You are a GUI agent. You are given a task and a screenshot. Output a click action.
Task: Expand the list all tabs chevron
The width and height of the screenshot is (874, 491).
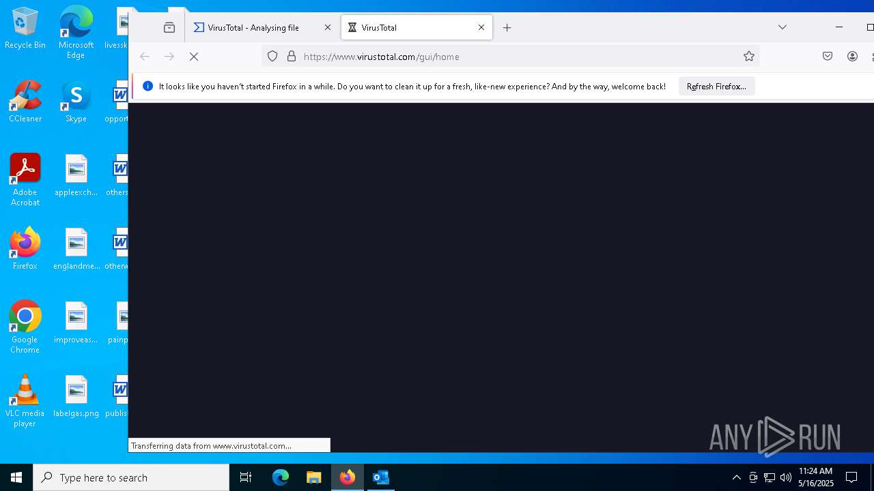click(x=783, y=27)
